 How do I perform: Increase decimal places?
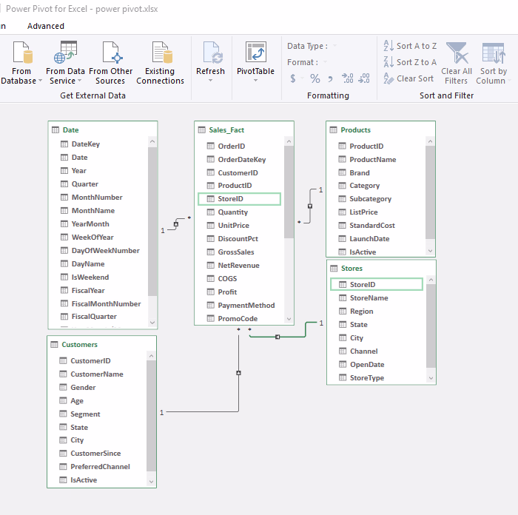pyautogui.click(x=347, y=78)
